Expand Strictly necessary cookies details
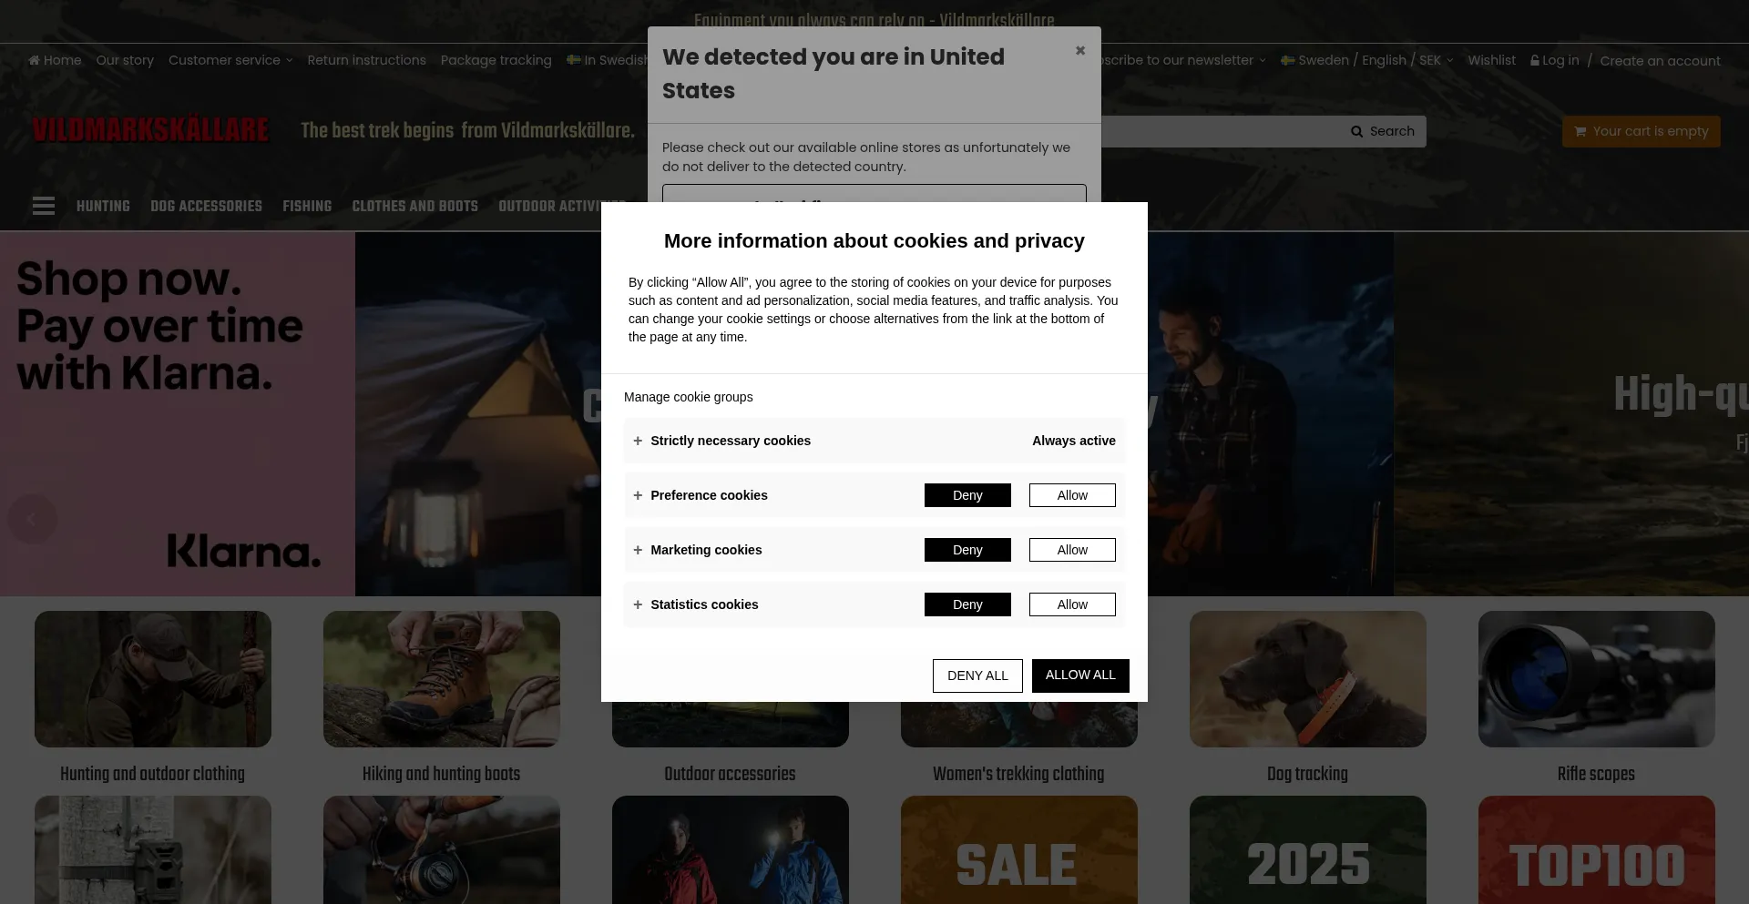The image size is (1749, 904). pyautogui.click(x=638, y=441)
